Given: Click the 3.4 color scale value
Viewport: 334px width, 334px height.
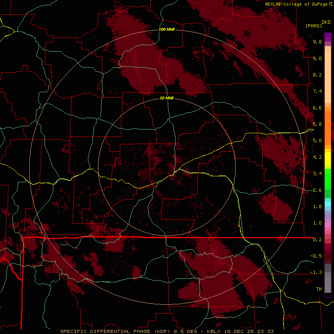Looking at the screenshot, I should 317,174.
